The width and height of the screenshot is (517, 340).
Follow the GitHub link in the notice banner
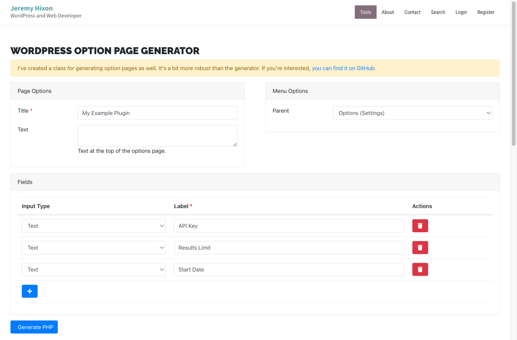(x=343, y=68)
